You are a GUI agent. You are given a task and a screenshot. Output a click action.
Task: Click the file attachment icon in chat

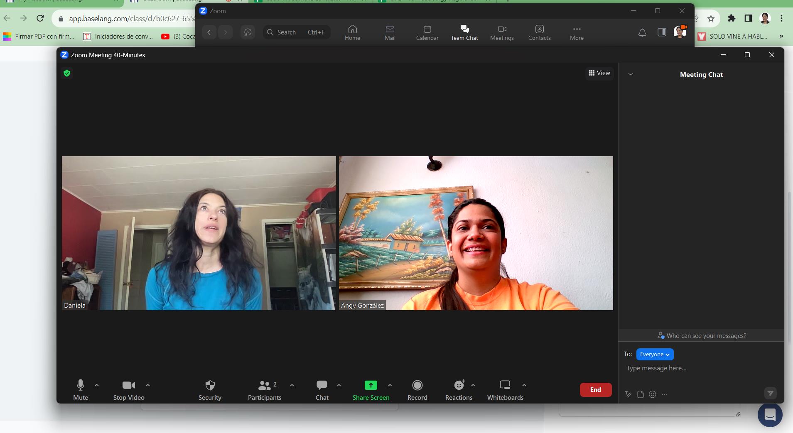(641, 394)
